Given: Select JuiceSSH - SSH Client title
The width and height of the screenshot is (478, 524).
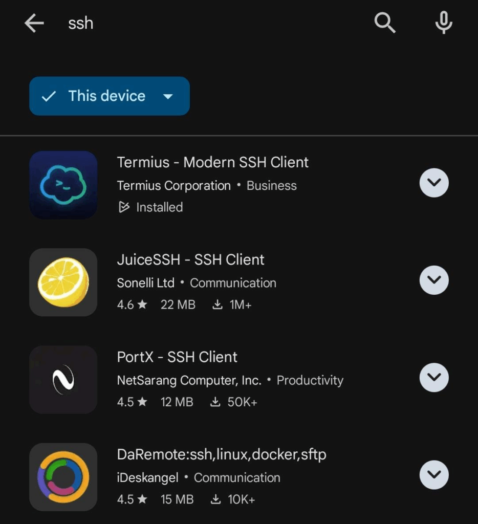Looking at the screenshot, I should pos(190,259).
